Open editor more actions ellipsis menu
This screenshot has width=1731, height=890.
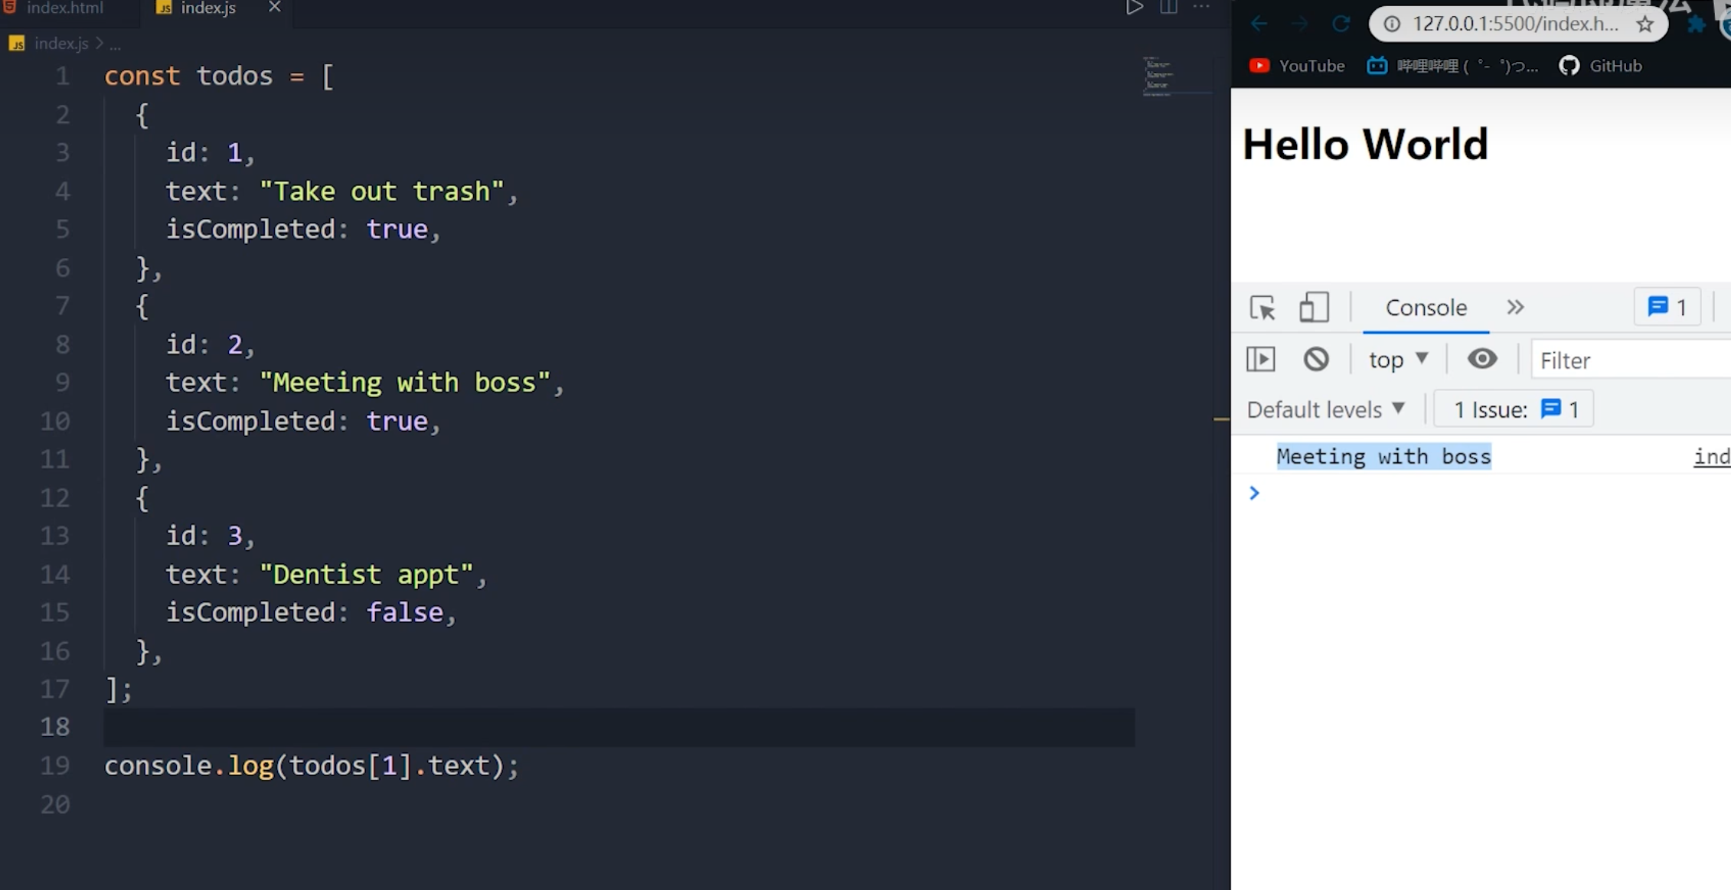[1201, 7]
